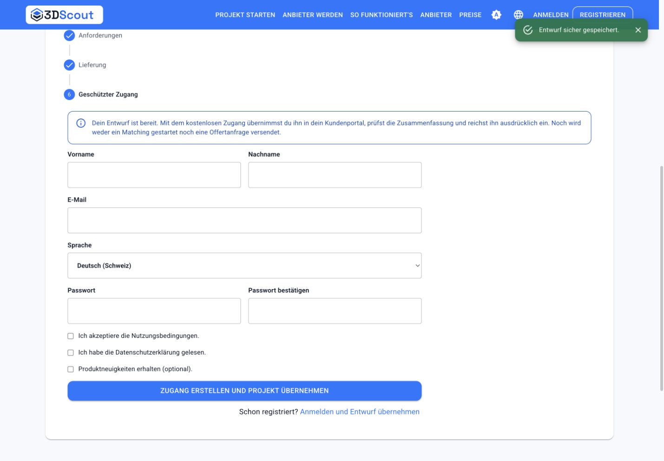Click the success check icon in the toast
The width and height of the screenshot is (664, 461).
(528, 30)
